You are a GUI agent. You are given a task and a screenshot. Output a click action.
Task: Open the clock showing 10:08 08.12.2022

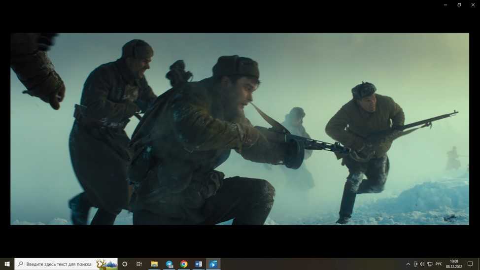[454, 264]
